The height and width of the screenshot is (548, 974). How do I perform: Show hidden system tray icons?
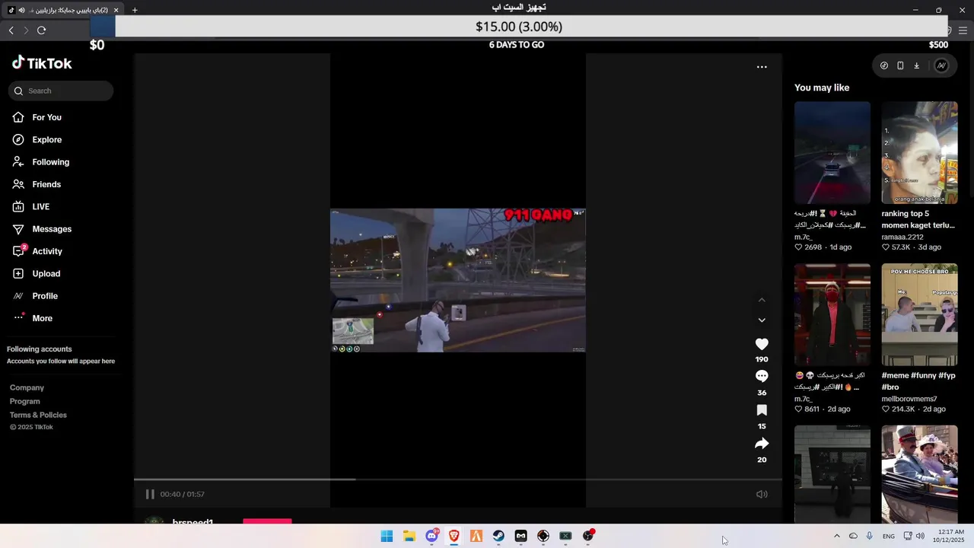click(837, 536)
